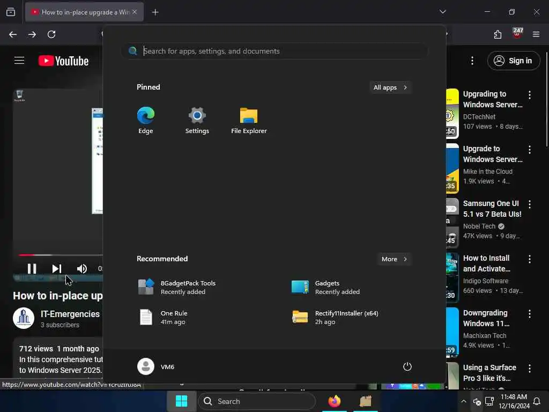Click the Nobel Tech channel name
This screenshot has height=412, width=549.
(x=479, y=226)
